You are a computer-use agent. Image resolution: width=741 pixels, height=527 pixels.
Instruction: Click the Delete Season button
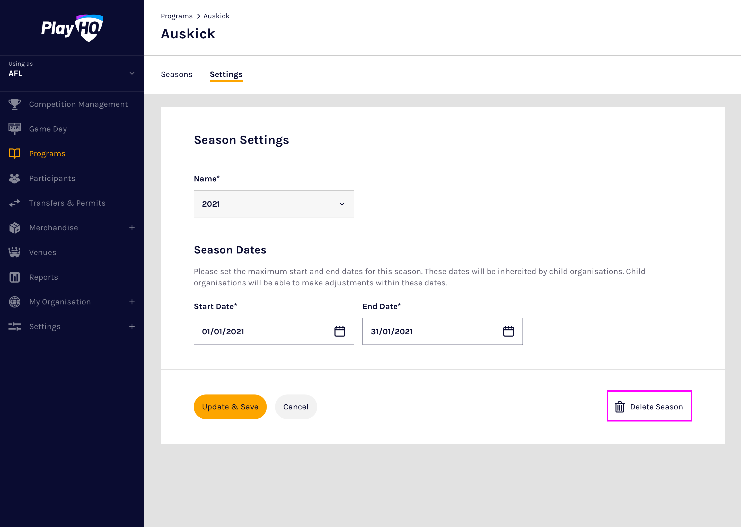(649, 406)
